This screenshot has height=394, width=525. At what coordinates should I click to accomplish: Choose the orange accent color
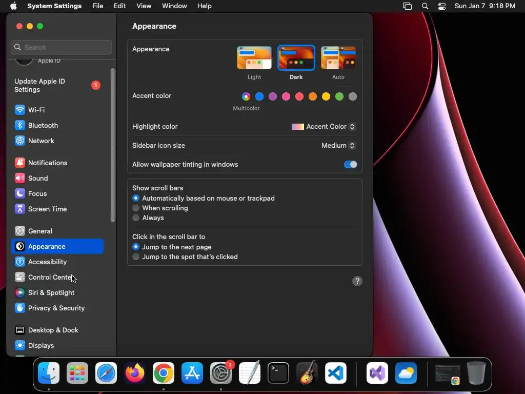pos(313,97)
